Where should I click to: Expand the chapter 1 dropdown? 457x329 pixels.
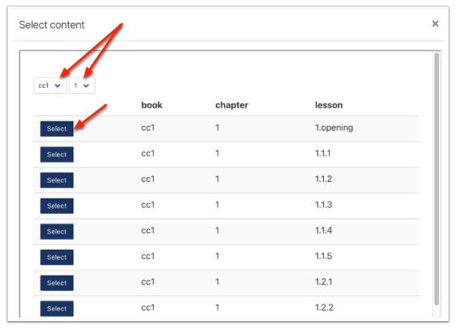[82, 86]
